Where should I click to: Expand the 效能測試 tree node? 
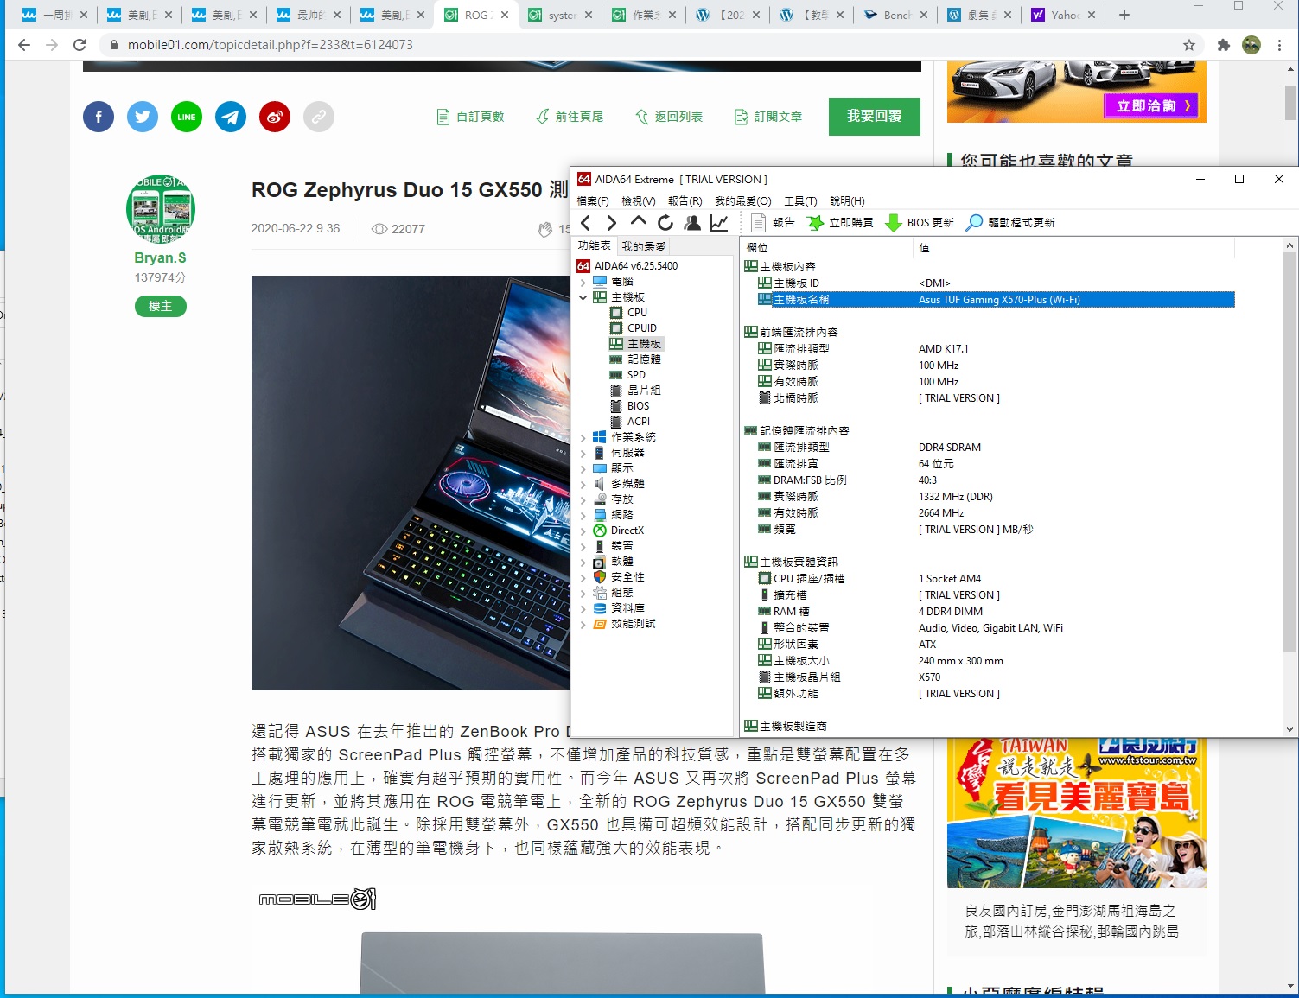point(583,624)
